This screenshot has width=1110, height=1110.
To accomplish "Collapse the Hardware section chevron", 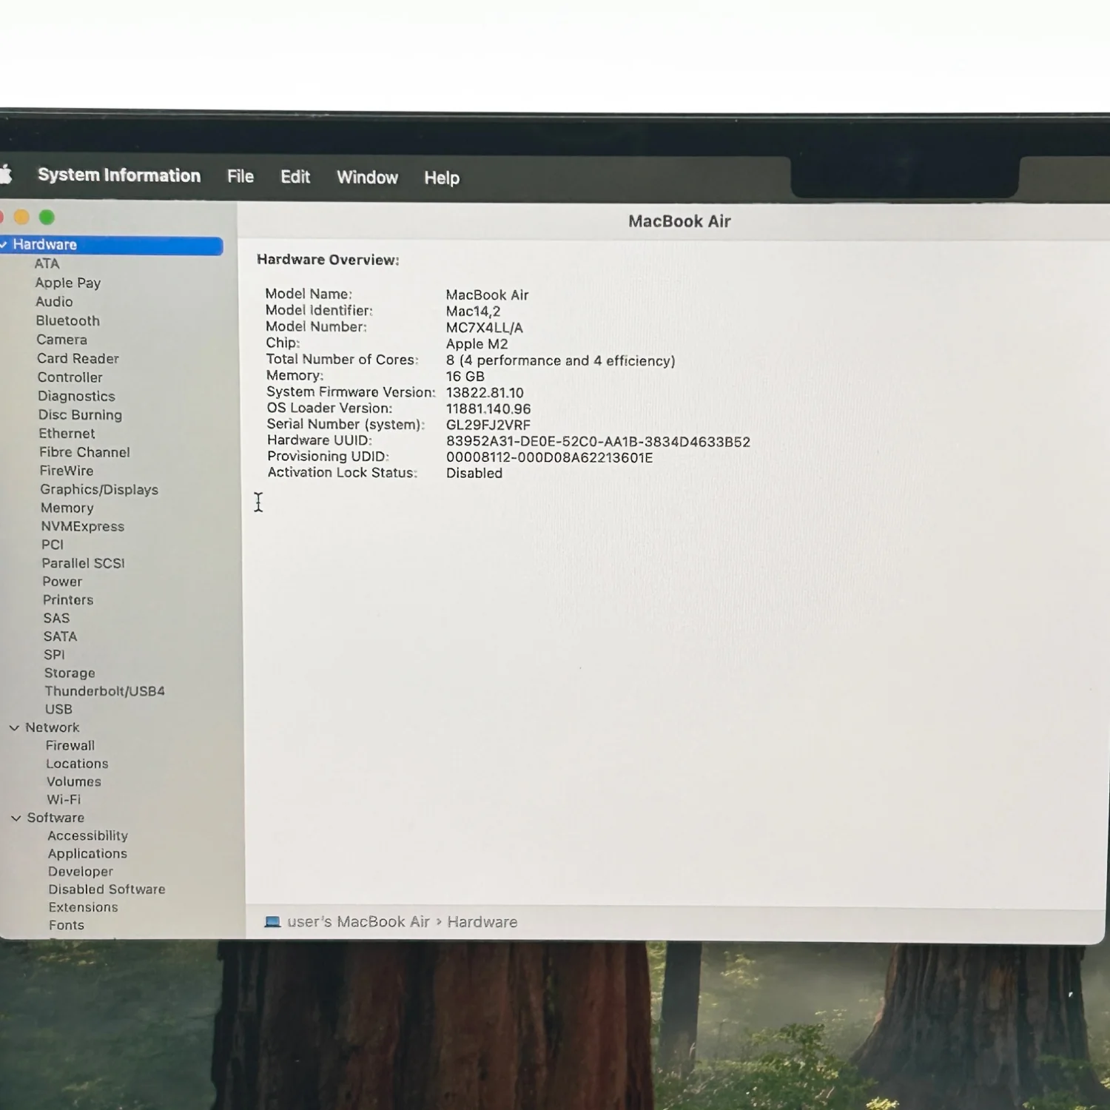I will pyautogui.click(x=4, y=244).
